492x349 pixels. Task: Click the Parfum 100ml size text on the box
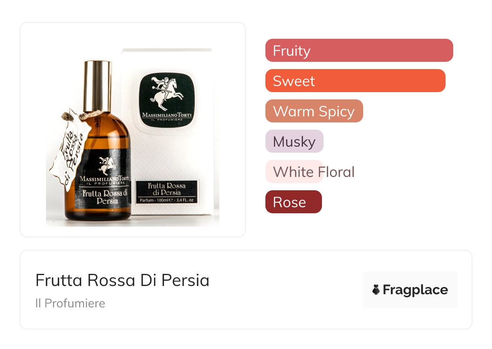(x=166, y=200)
